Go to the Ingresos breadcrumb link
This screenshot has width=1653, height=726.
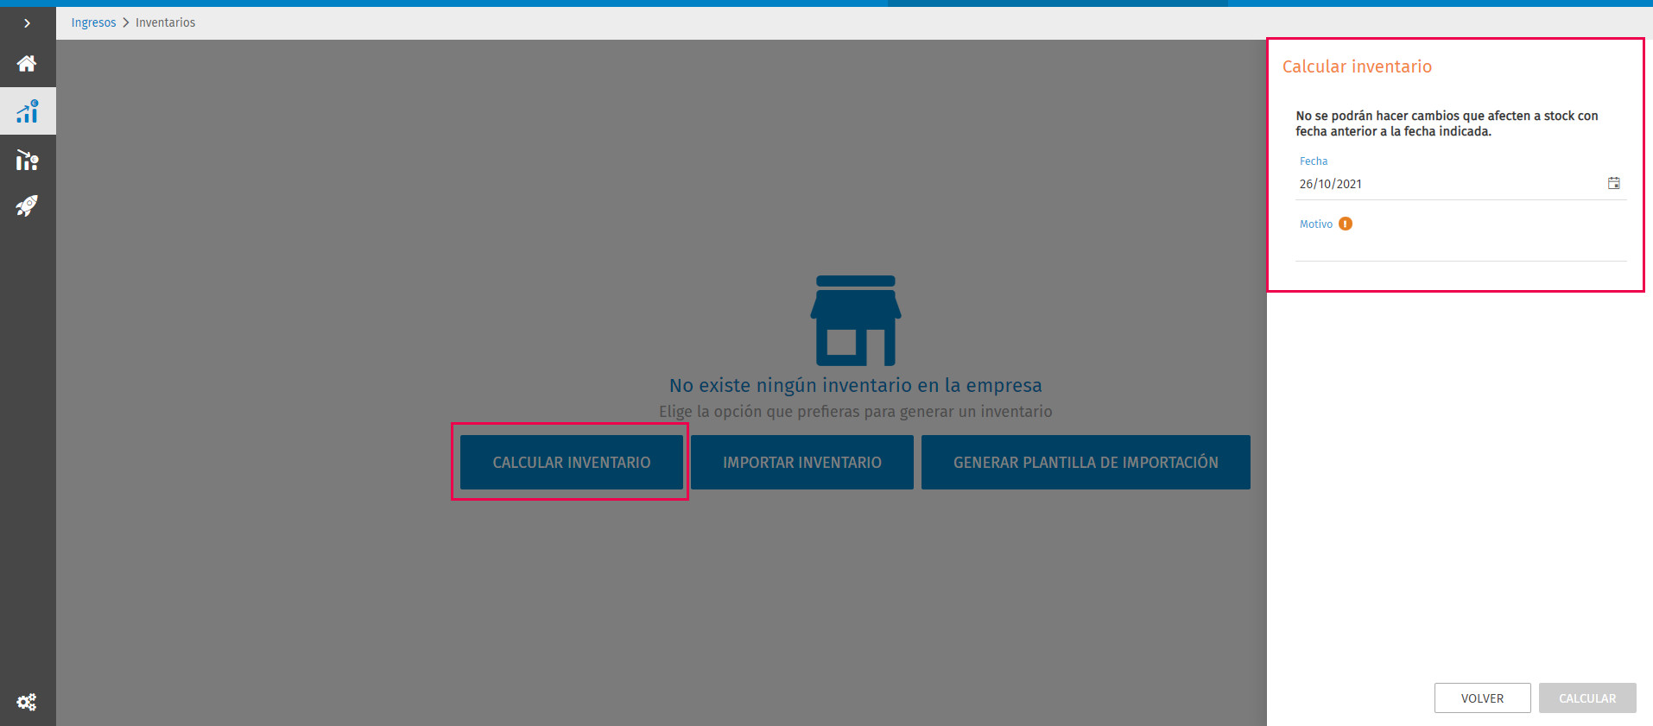tap(93, 22)
